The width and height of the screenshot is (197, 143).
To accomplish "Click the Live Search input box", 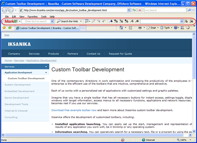I will (x=165, y=10).
